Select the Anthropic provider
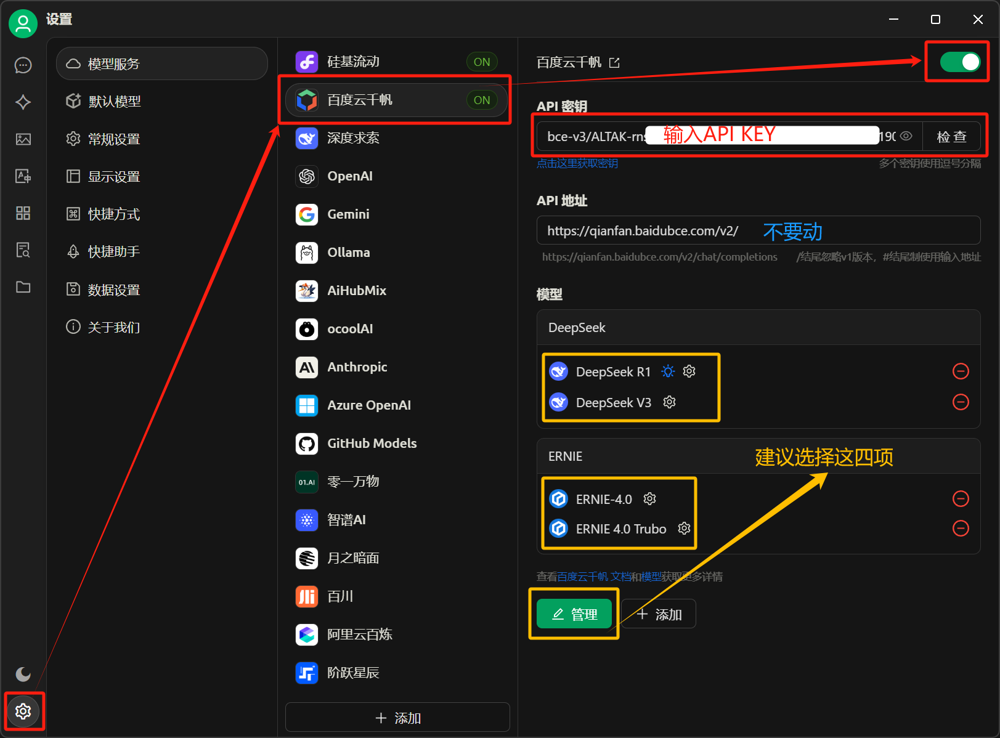Viewport: 1000px width, 738px height. (397, 367)
